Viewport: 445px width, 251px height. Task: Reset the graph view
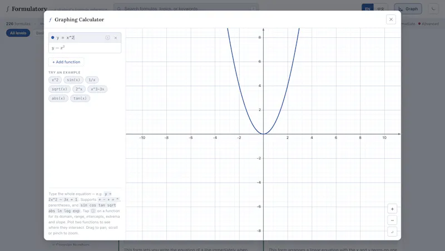pyautogui.click(x=392, y=232)
